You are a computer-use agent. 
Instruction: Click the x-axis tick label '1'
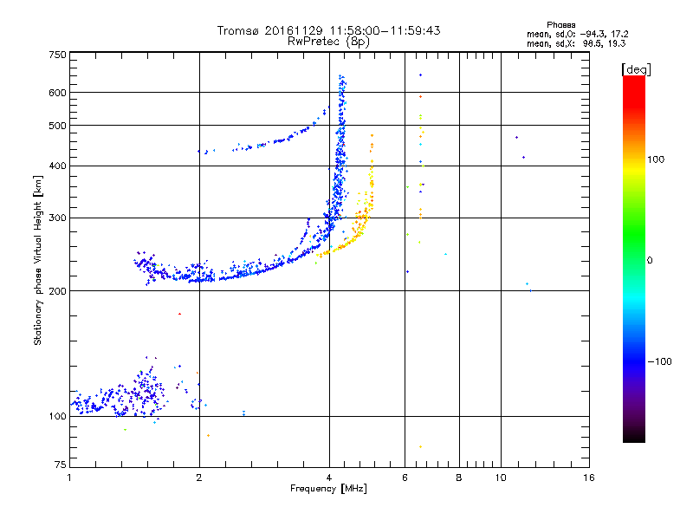tap(69, 478)
